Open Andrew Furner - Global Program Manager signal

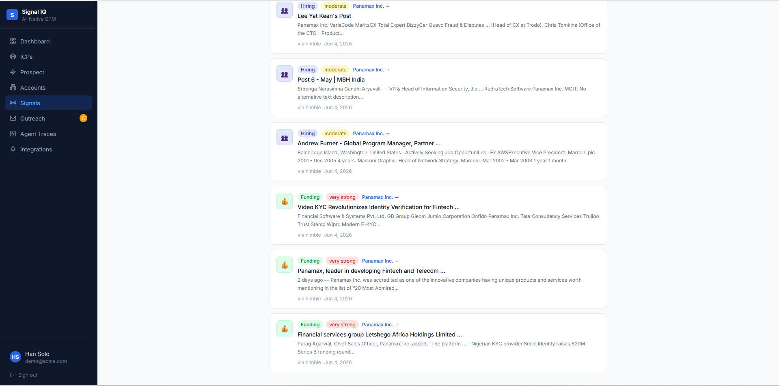click(369, 143)
